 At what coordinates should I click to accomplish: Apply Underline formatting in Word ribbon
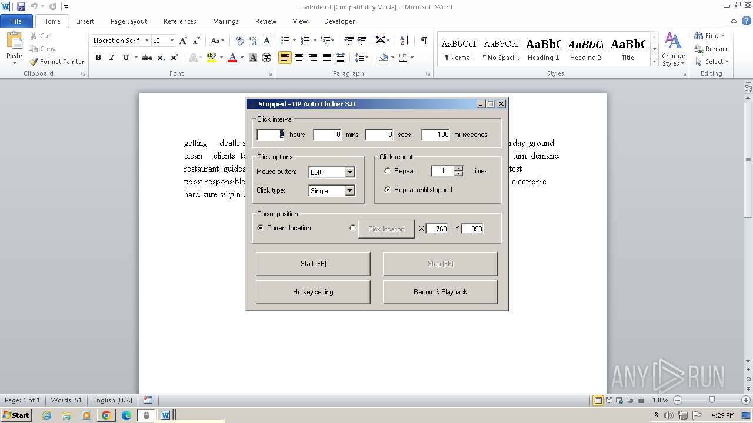coord(126,58)
